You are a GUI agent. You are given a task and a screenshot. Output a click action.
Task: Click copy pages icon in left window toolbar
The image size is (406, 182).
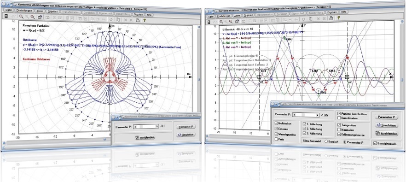(x=118, y=19)
